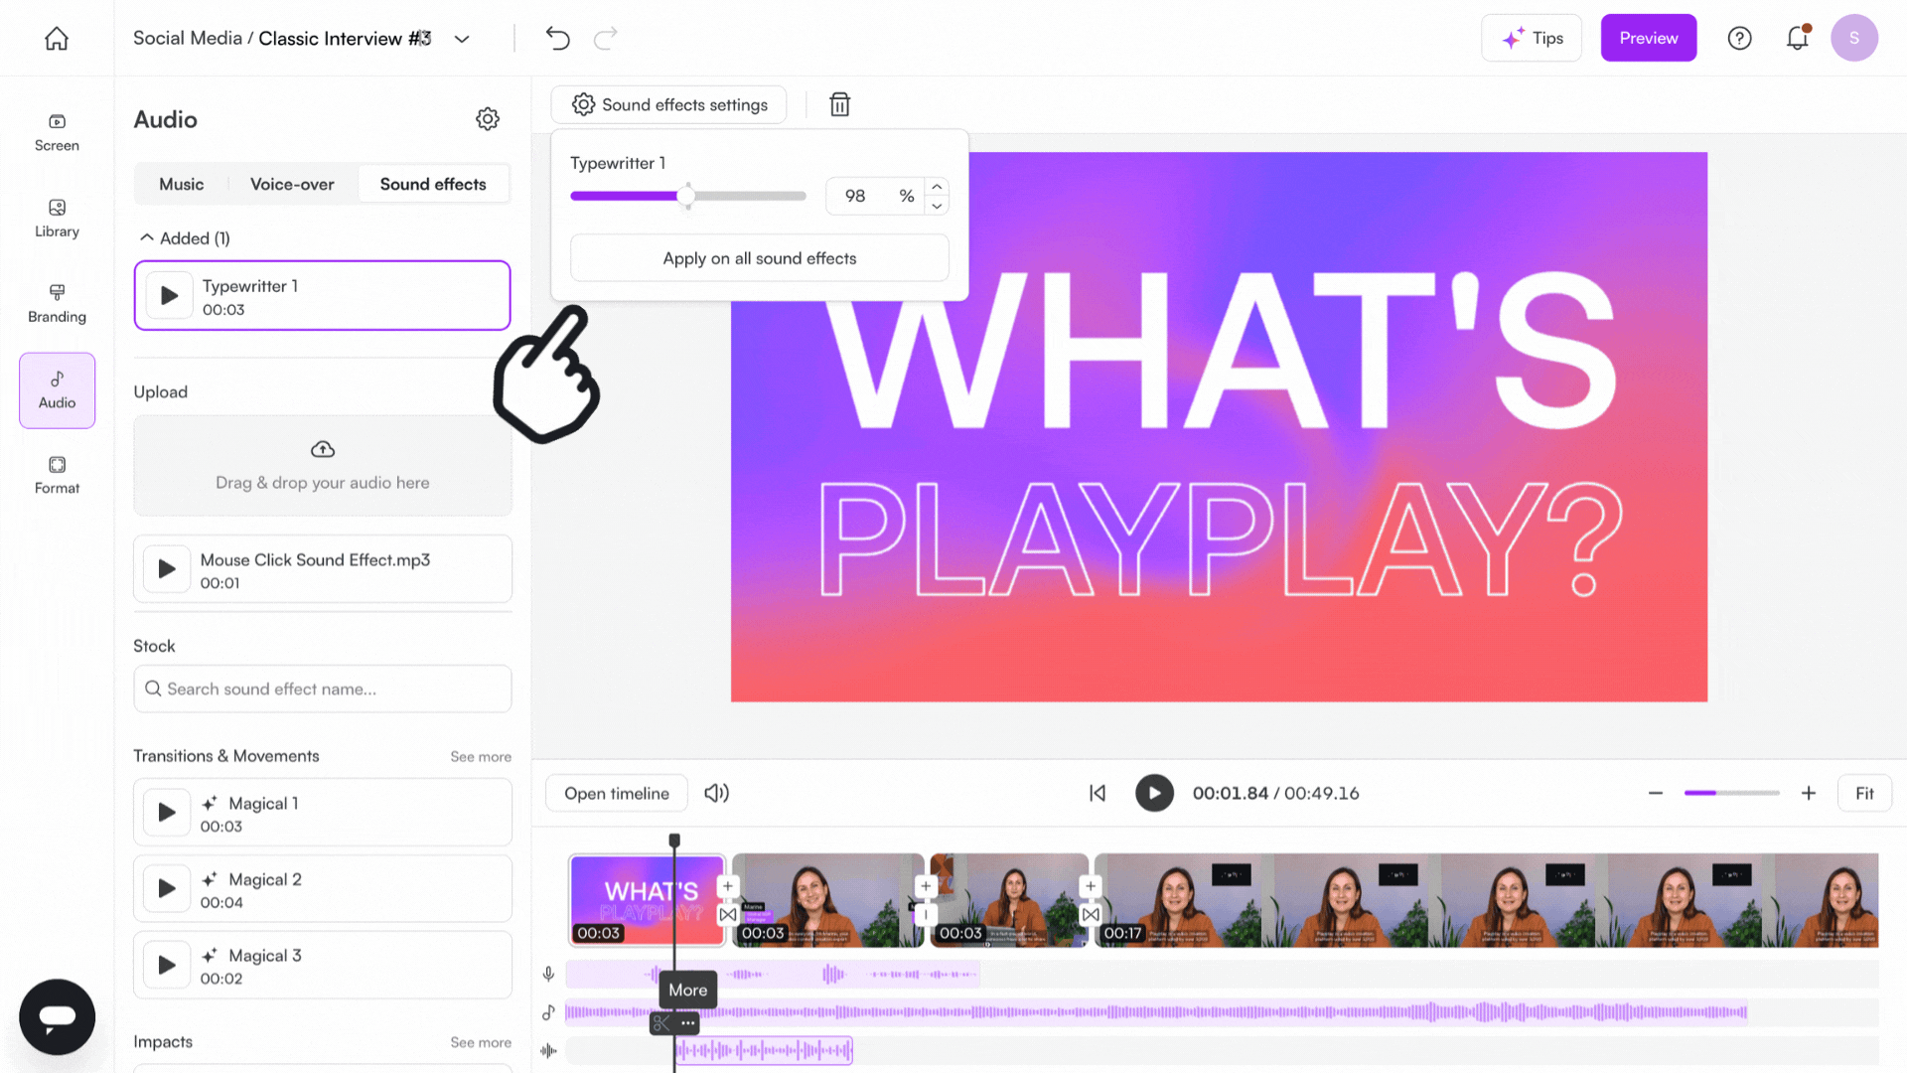Increase volume percentage with up stepper
1907x1073 pixels.
tap(937, 187)
